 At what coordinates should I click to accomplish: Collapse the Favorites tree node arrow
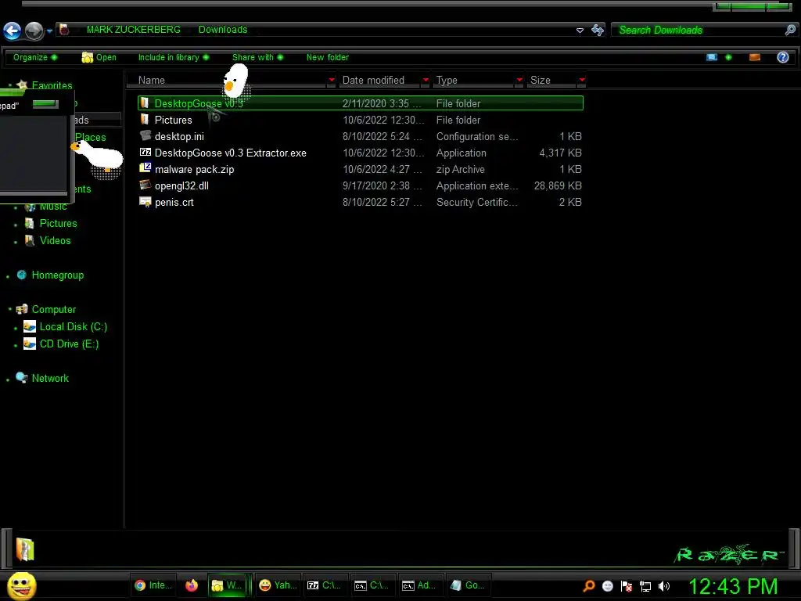[x=9, y=85]
